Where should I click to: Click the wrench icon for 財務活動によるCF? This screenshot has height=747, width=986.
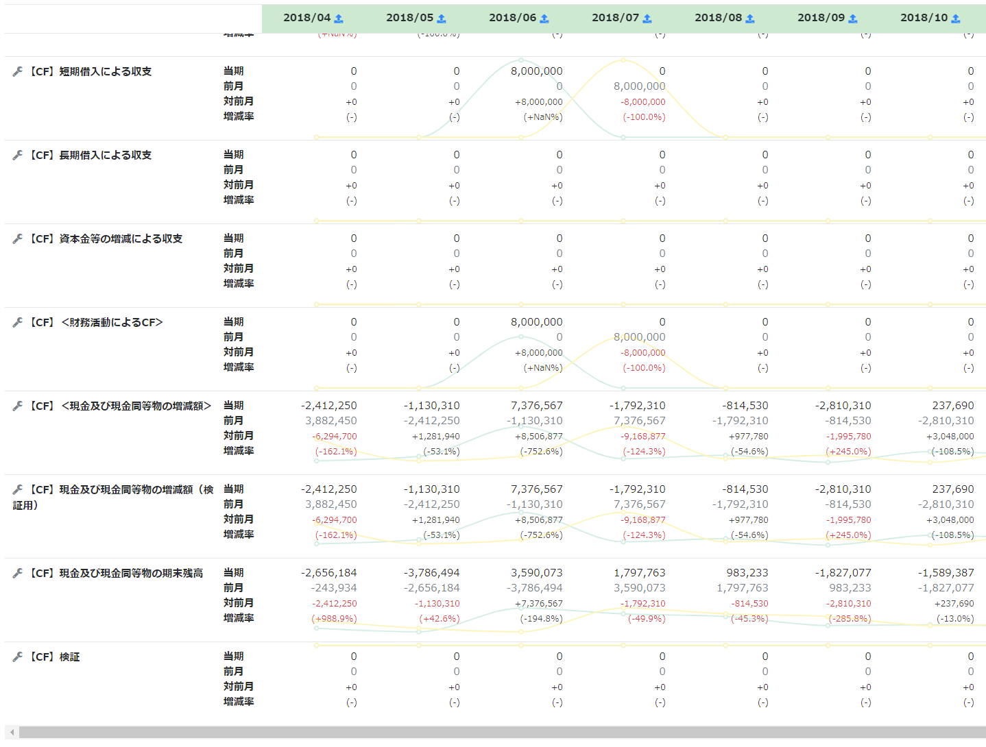18,322
